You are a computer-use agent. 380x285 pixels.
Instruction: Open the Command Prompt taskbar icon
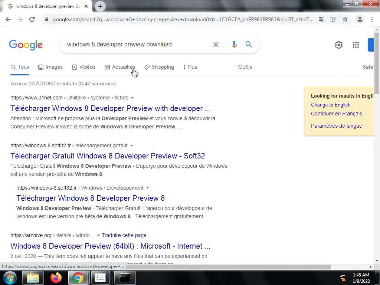pos(125,278)
